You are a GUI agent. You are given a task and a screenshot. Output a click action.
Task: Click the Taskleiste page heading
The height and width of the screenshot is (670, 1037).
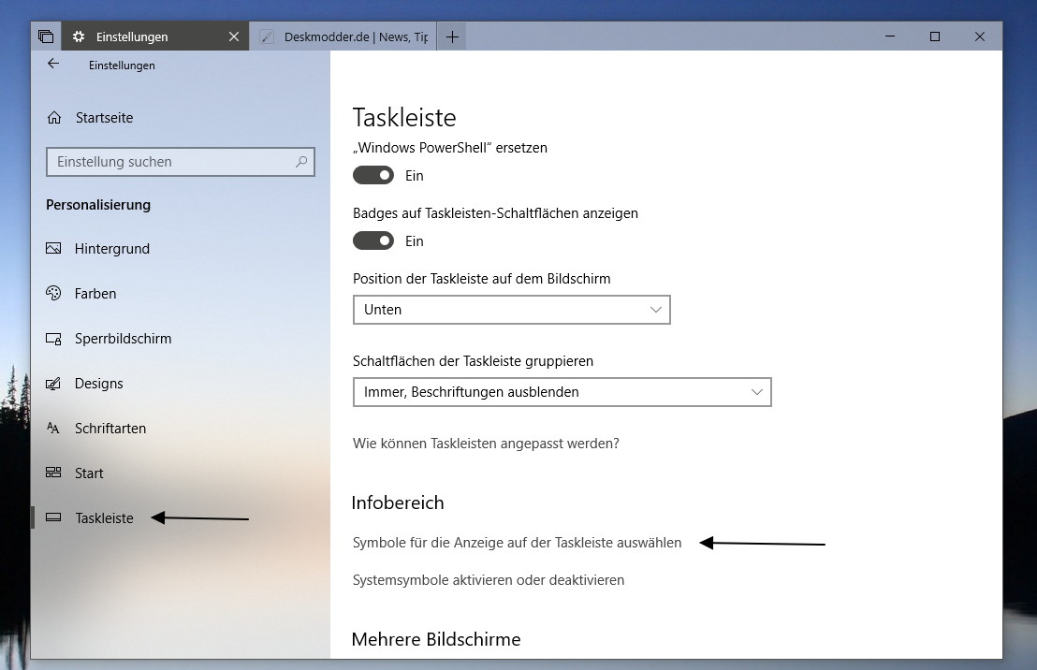point(404,118)
